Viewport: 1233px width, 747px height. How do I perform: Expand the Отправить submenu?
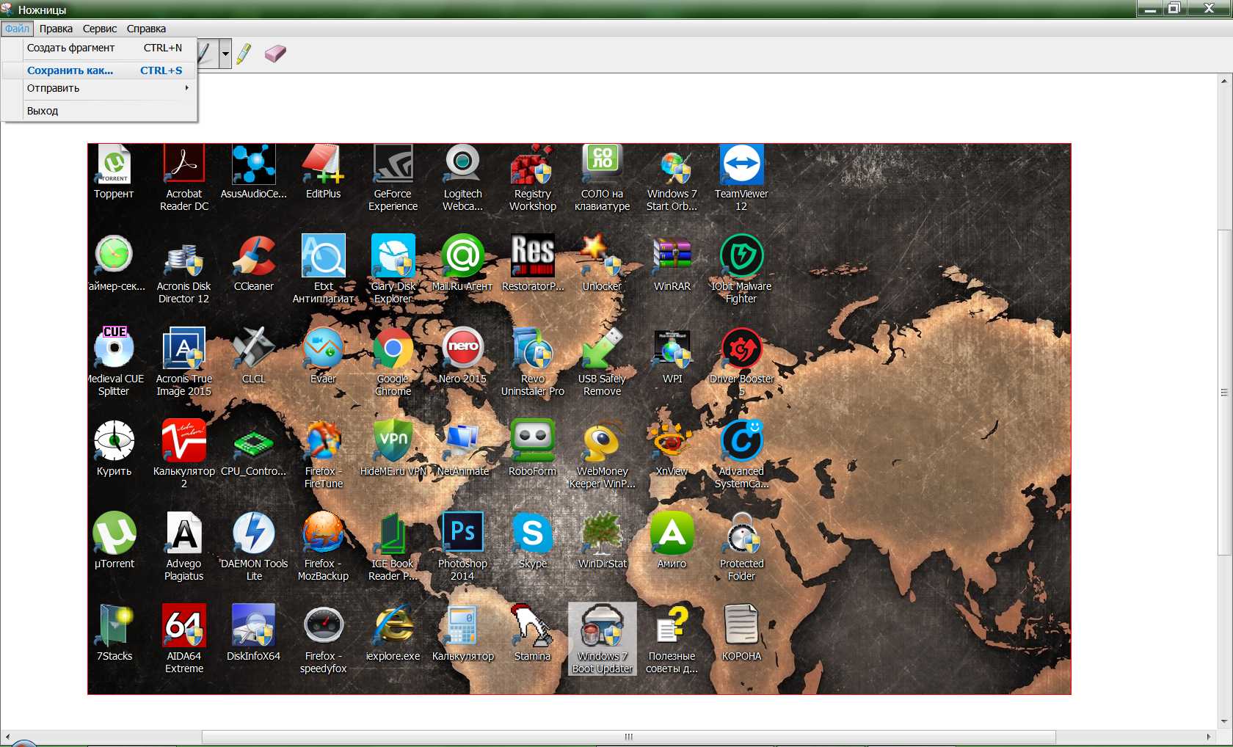pos(106,88)
